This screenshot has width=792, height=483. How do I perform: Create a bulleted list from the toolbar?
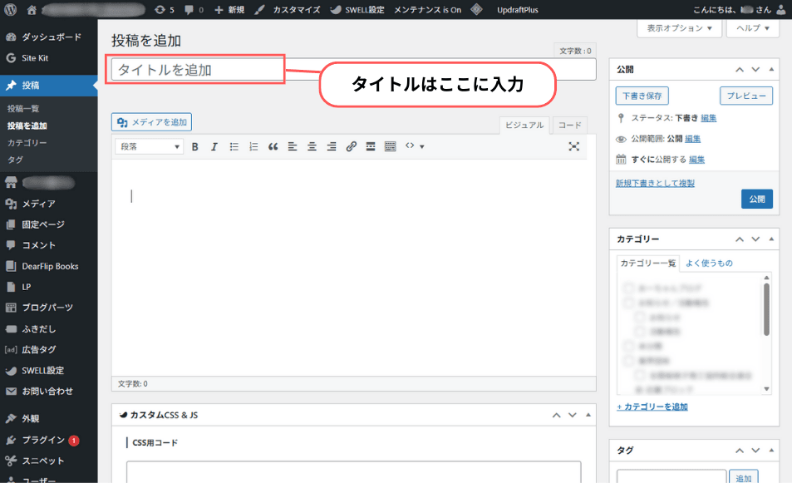click(x=234, y=146)
